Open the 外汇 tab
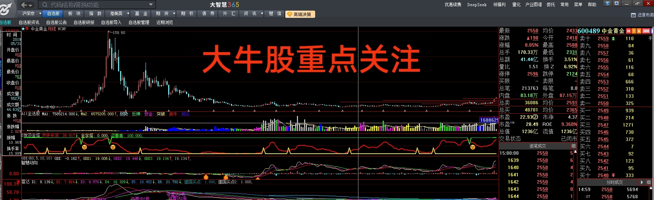The width and height of the screenshot is (654, 200). 229,14
